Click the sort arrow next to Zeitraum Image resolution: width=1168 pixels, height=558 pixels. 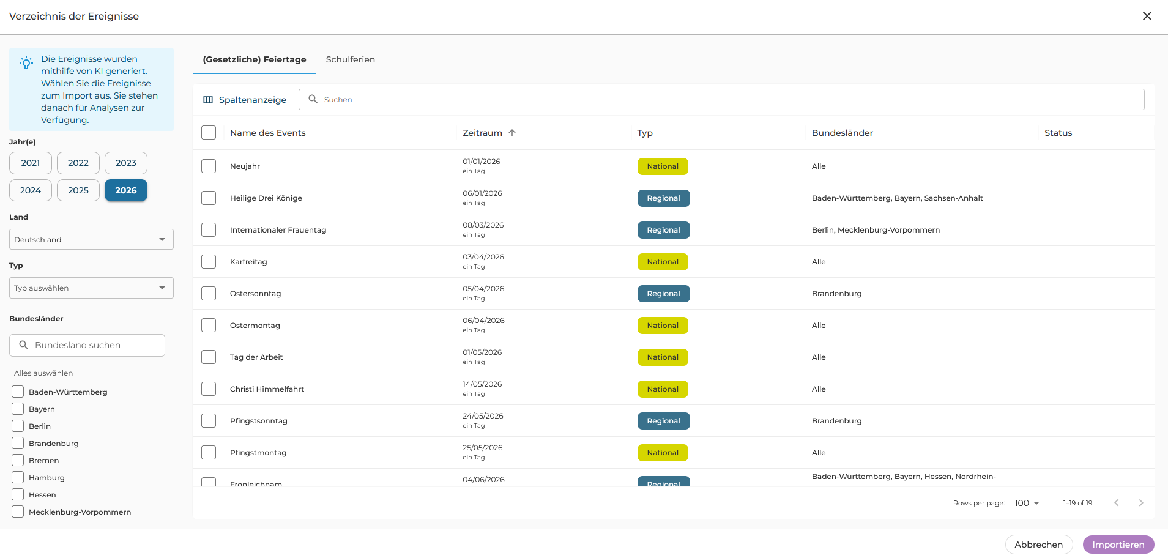pos(512,133)
